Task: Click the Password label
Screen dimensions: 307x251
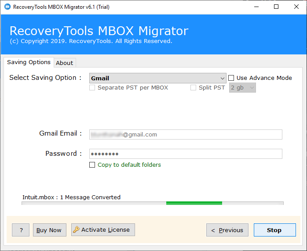Action: tap(64, 154)
